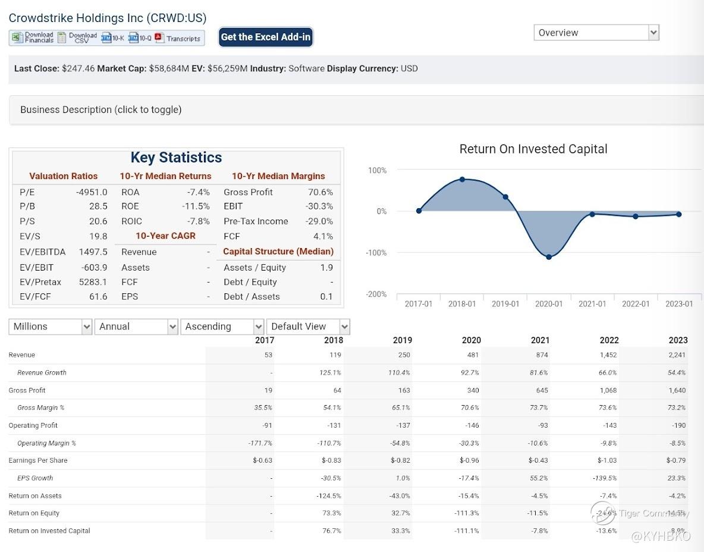Change the Annual period dropdown
Image resolution: width=704 pixels, height=552 pixels.
click(137, 327)
